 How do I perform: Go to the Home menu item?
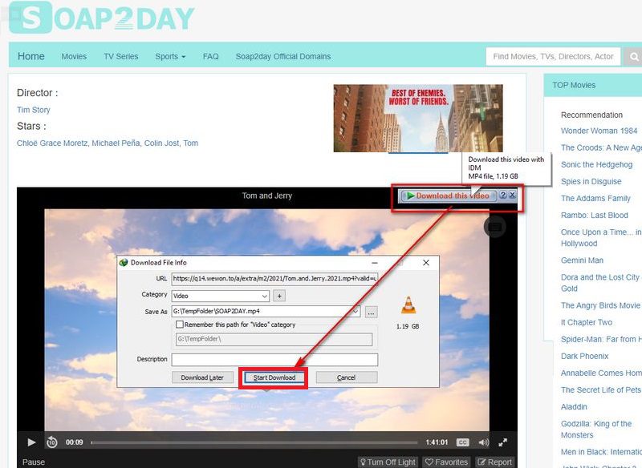pos(31,56)
